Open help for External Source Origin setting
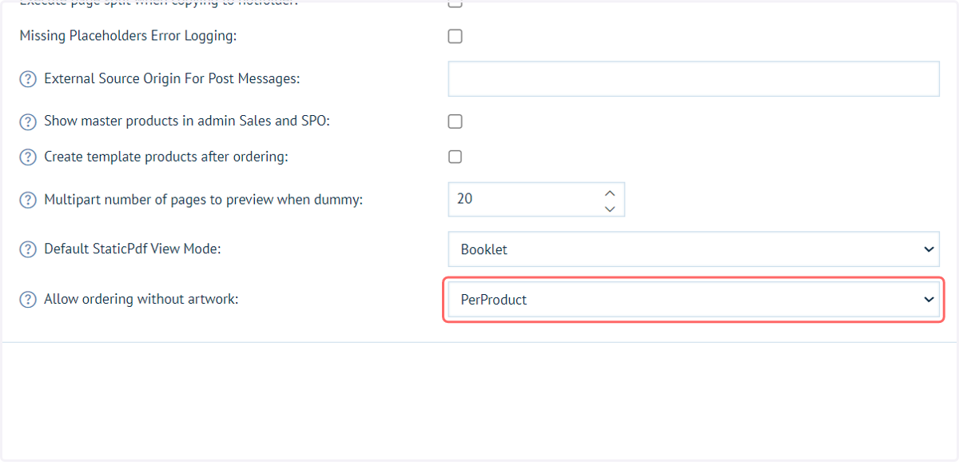Image resolution: width=959 pixels, height=462 pixels. [x=28, y=79]
